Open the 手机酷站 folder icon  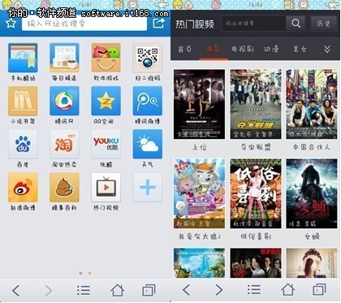pyautogui.click(x=23, y=58)
